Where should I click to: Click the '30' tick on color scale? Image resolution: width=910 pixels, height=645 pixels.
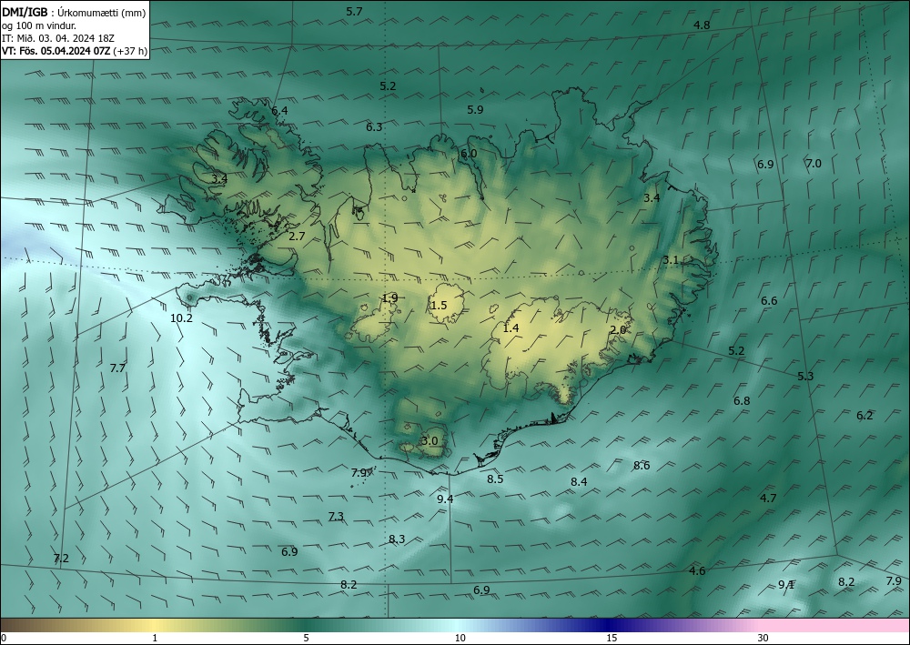pyautogui.click(x=763, y=638)
